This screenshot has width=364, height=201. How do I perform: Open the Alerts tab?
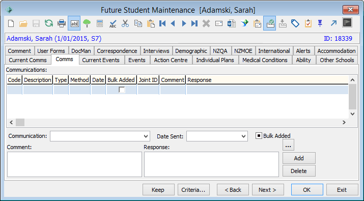click(x=303, y=51)
